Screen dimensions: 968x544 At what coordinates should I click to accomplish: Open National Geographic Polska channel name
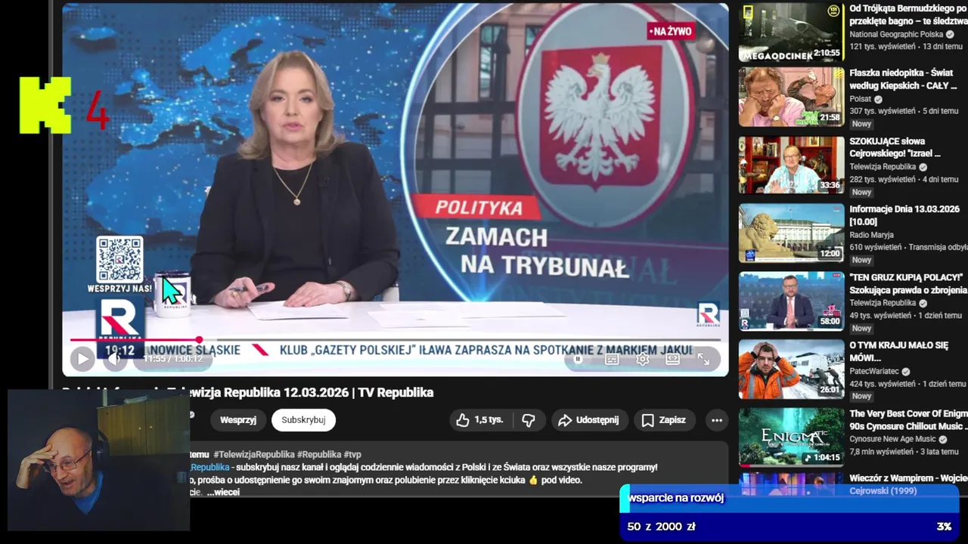(x=896, y=34)
